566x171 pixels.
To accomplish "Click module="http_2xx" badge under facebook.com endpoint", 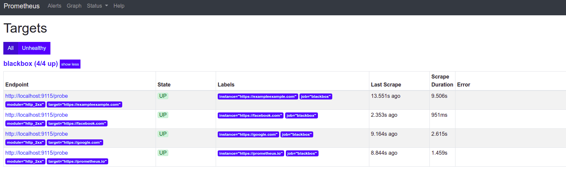I will tap(25, 123).
